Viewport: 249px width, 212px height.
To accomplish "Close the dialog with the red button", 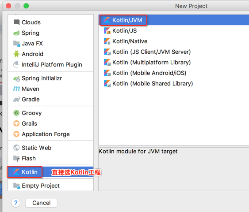I will (x=8, y=6).
